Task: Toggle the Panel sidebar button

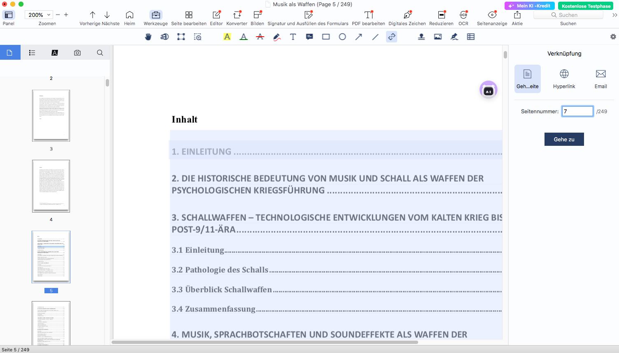Action: [8, 15]
